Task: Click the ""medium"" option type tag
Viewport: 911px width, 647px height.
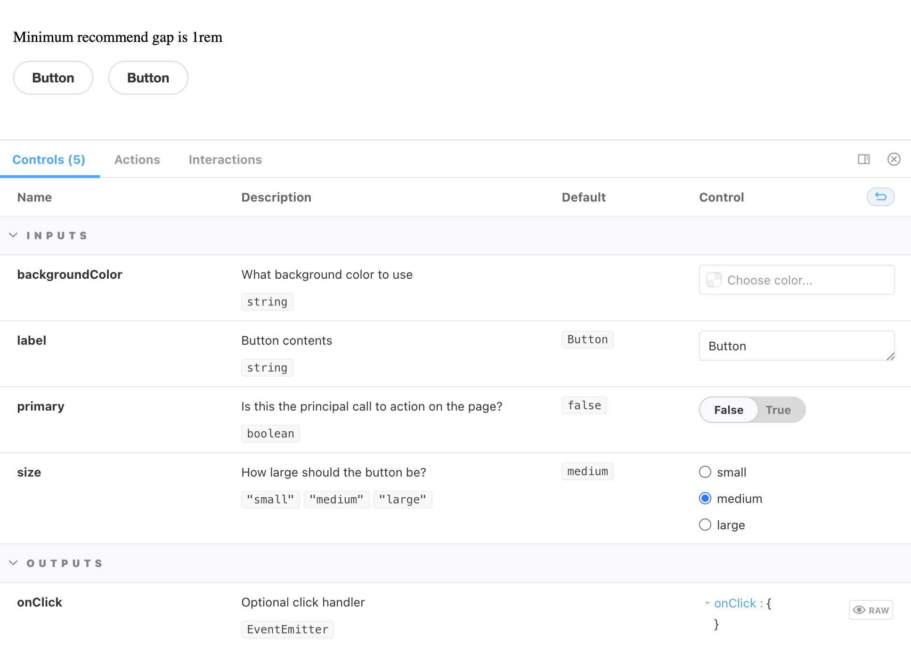Action: (x=337, y=500)
